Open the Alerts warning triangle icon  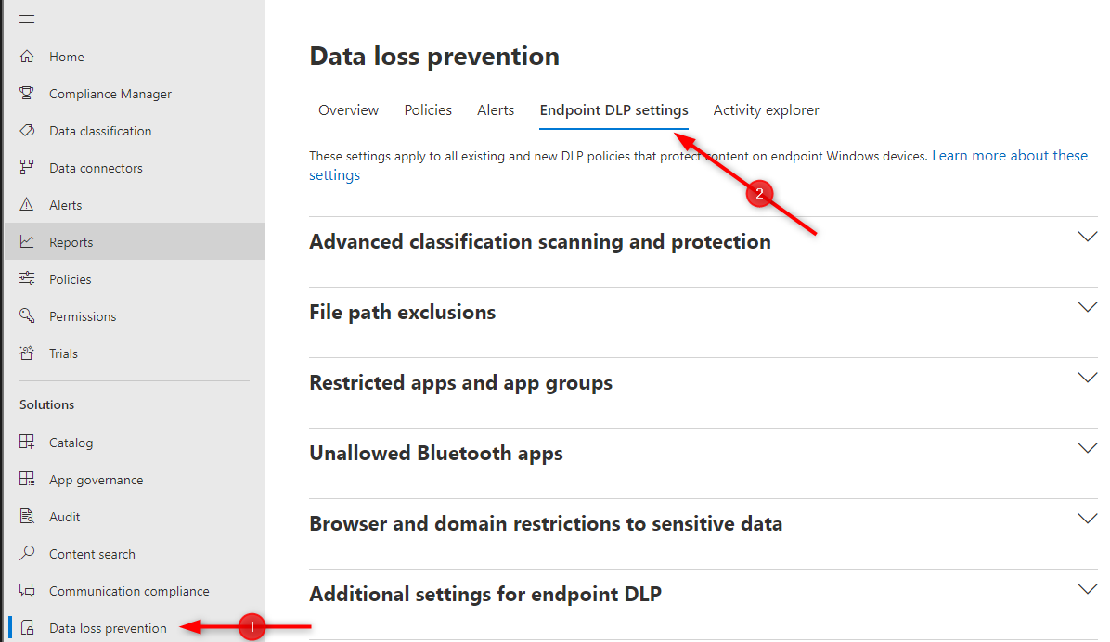pyautogui.click(x=27, y=205)
